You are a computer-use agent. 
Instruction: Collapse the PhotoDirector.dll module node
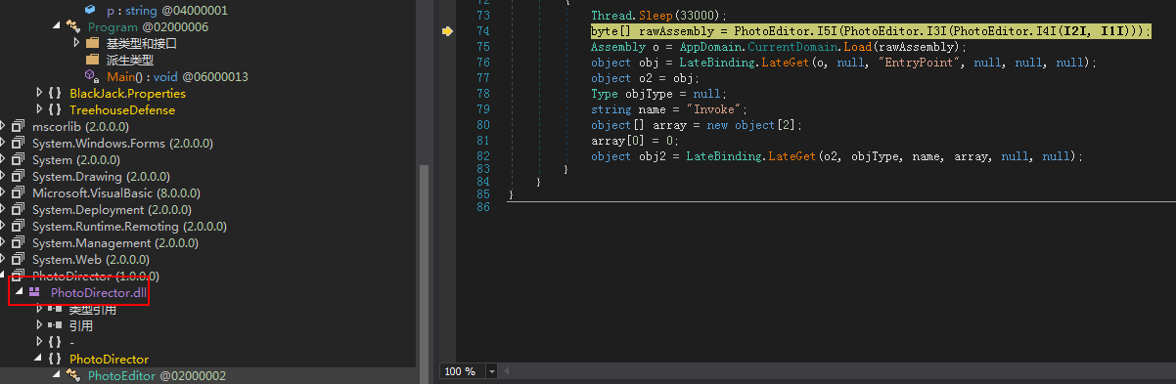pyautogui.click(x=21, y=292)
